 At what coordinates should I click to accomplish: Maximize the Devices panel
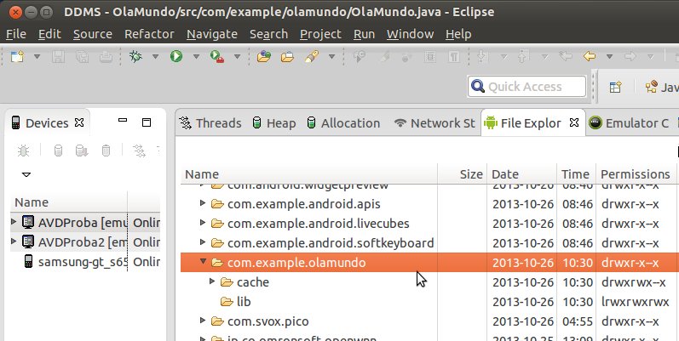[x=147, y=122]
